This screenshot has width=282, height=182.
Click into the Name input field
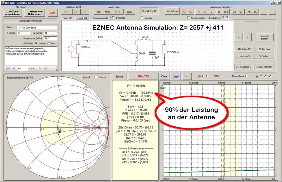[37, 28]
